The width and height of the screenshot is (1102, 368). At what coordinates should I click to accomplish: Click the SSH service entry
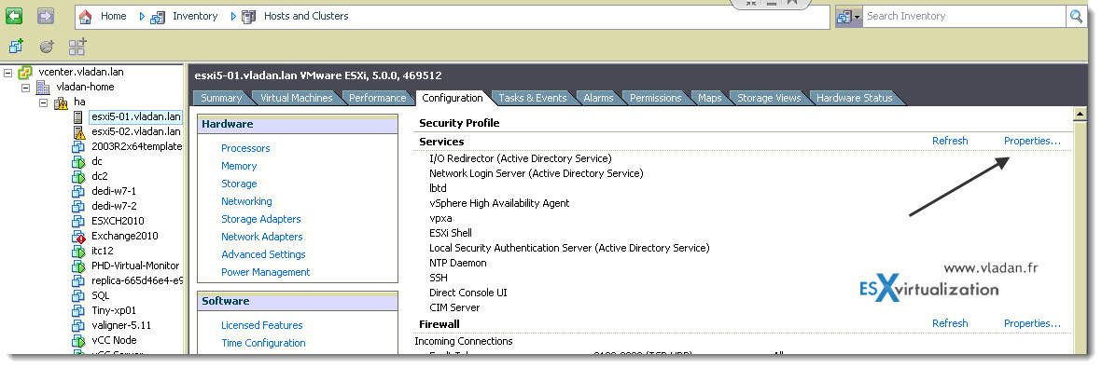439,278
